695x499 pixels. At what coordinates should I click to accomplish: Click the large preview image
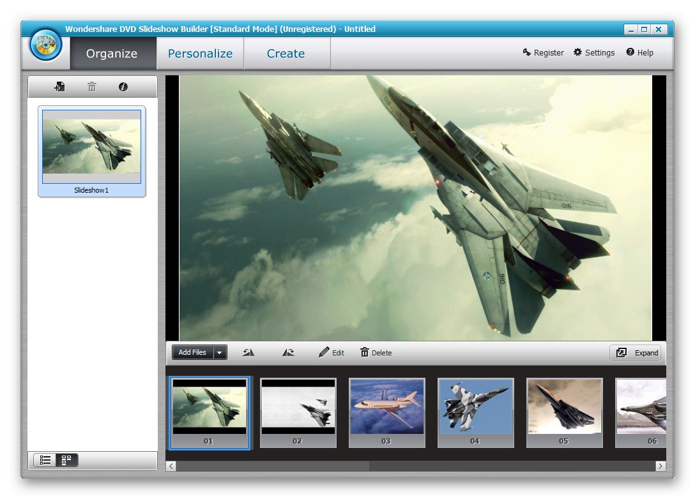(x=415, y=207)
